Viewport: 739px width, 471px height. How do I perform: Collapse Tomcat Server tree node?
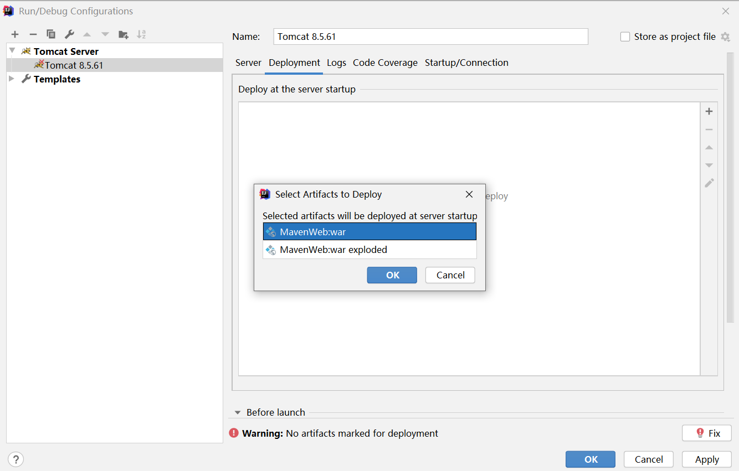point(12,51)
